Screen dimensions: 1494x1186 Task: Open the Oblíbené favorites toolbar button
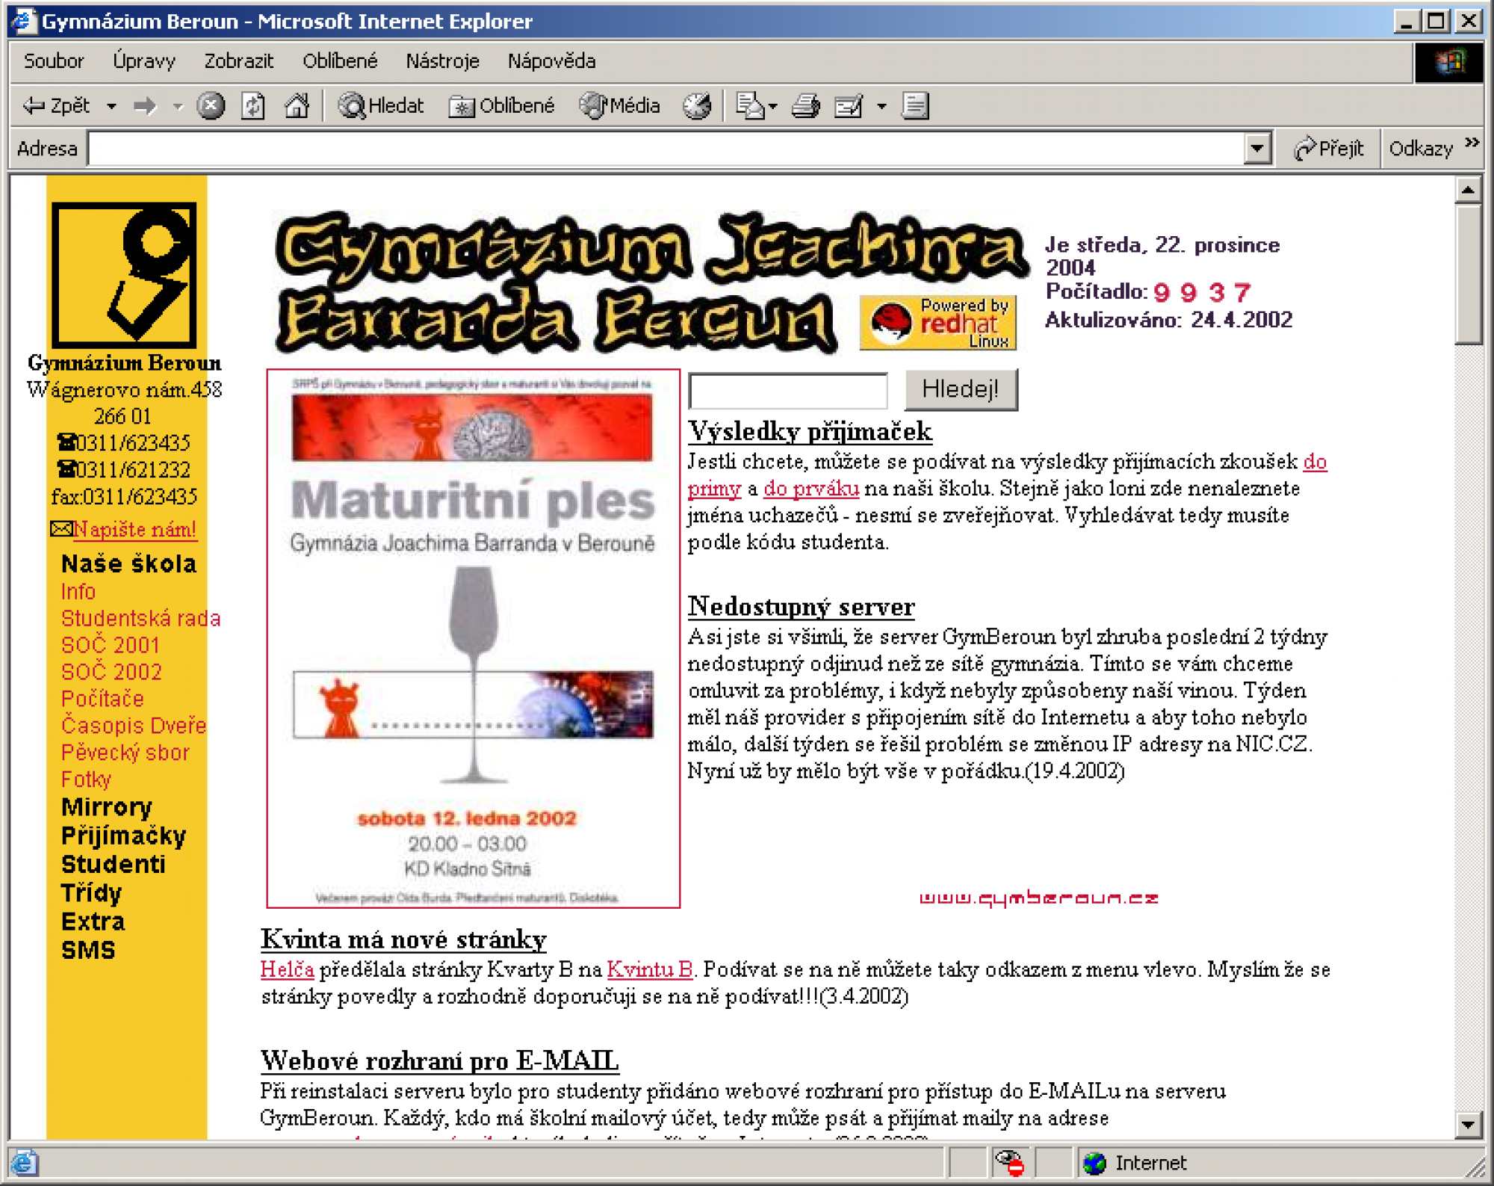[x=501, y=105]
